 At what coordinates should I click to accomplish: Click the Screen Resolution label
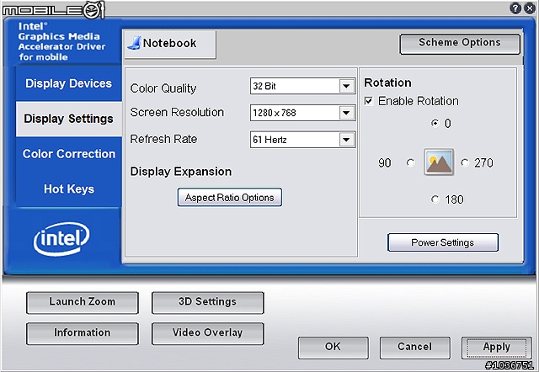pos(177,112)
